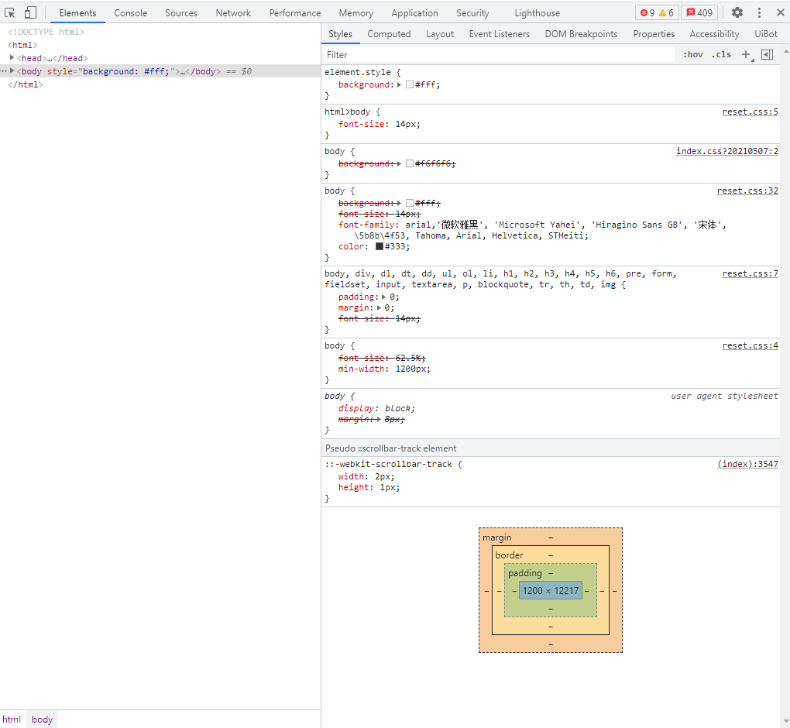Screen dimensions: 790x728
Task: Open source link reset.css:7
Action: tap(750, 273)
